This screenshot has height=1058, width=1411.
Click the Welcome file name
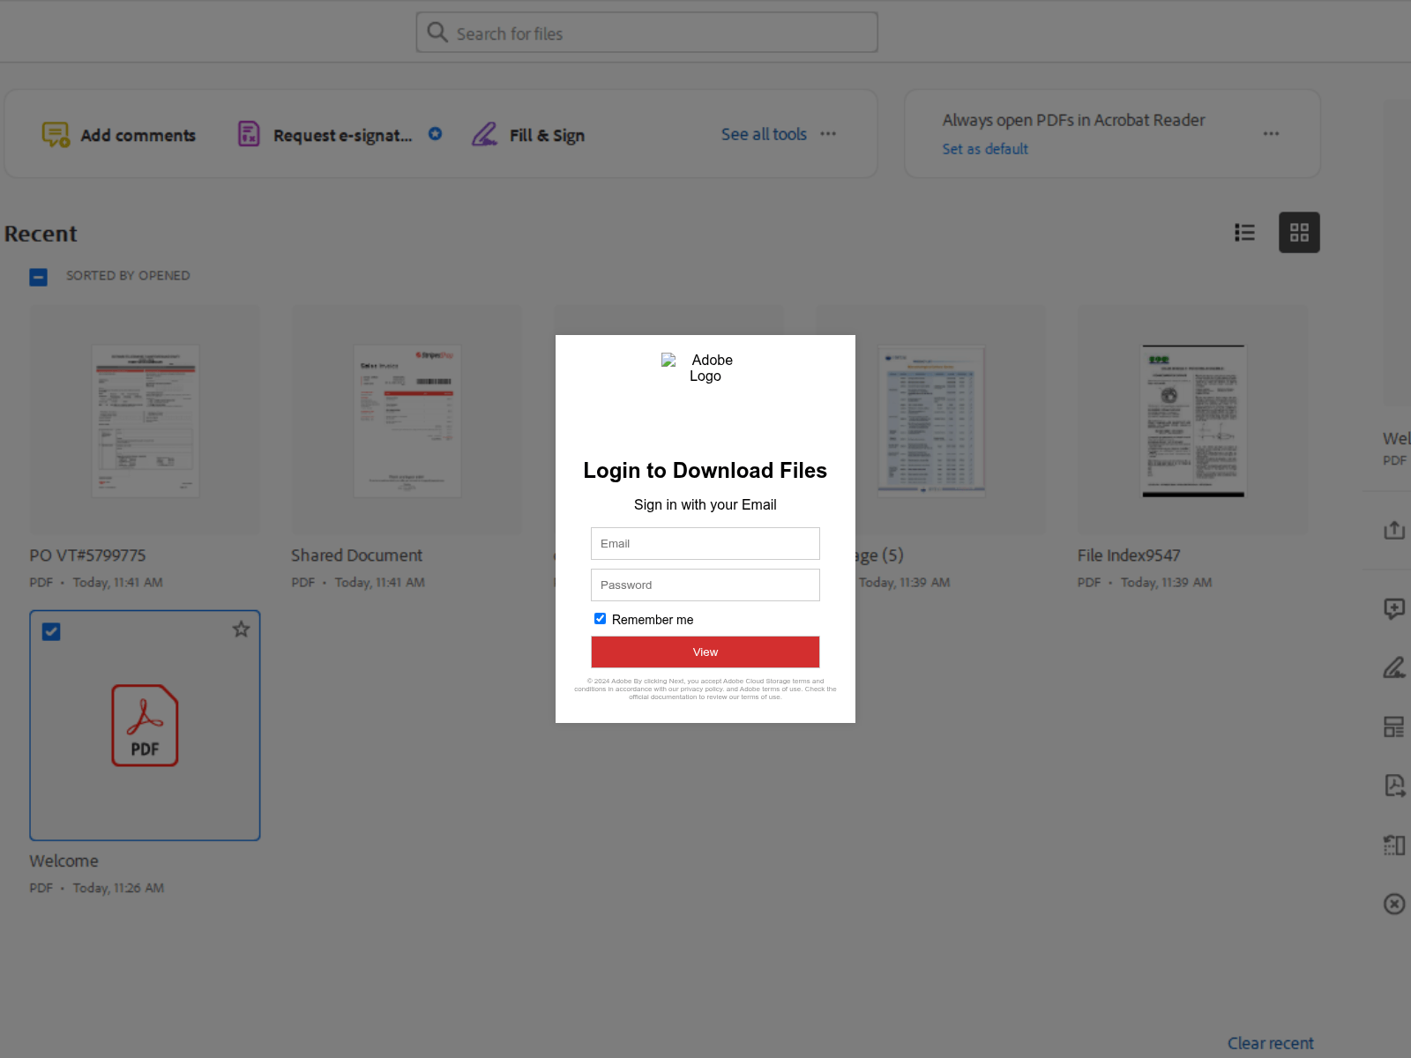point(63,861)
